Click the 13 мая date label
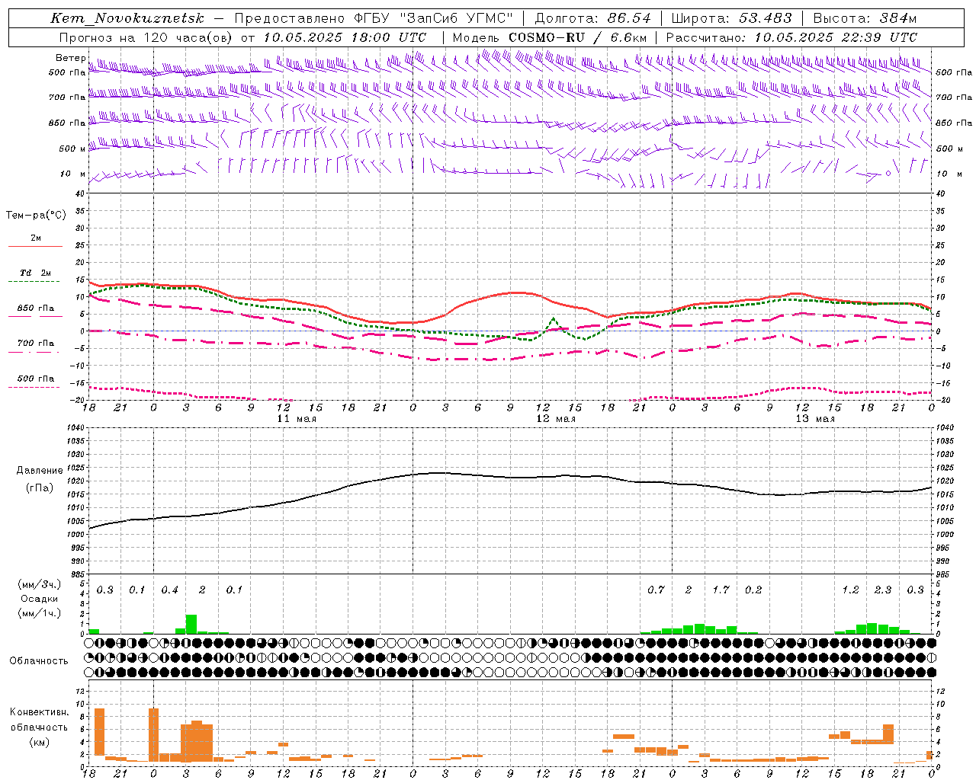 click(x=815, y=419)
